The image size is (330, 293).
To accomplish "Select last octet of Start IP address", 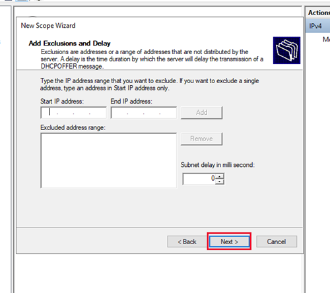I will [x=98, y=113].
